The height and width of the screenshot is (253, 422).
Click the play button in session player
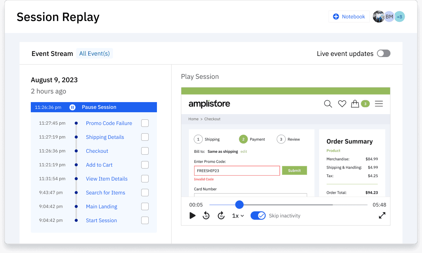pyautogui.click(x=193, y=215)
